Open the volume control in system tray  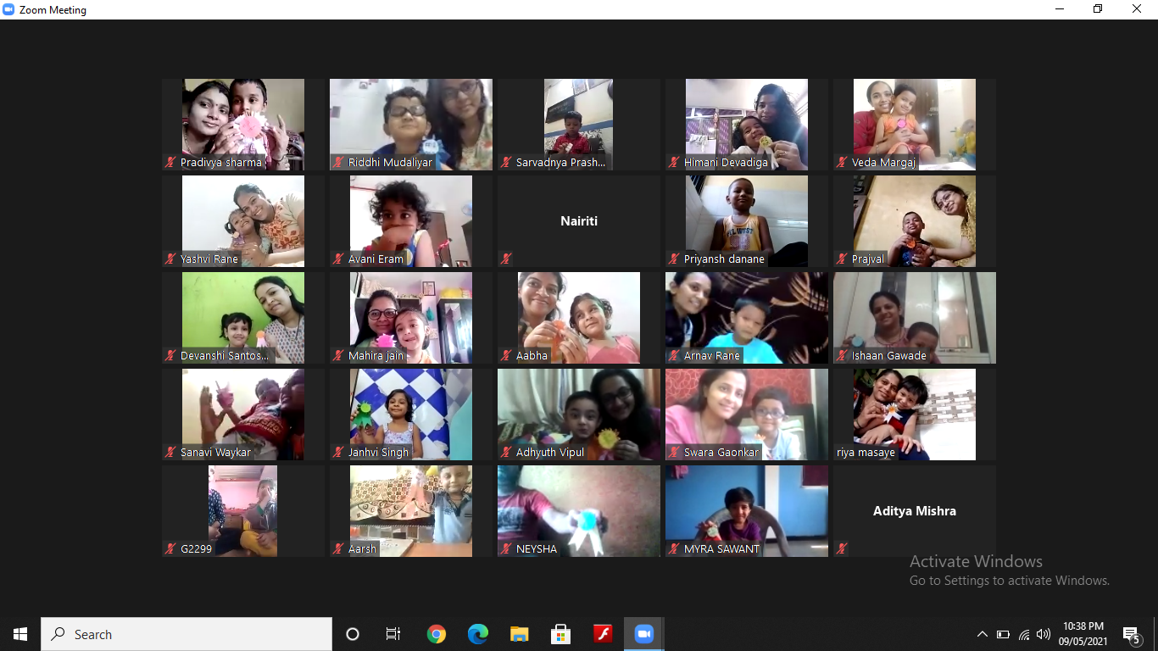pyautogui.click(x=1044, y=634)
